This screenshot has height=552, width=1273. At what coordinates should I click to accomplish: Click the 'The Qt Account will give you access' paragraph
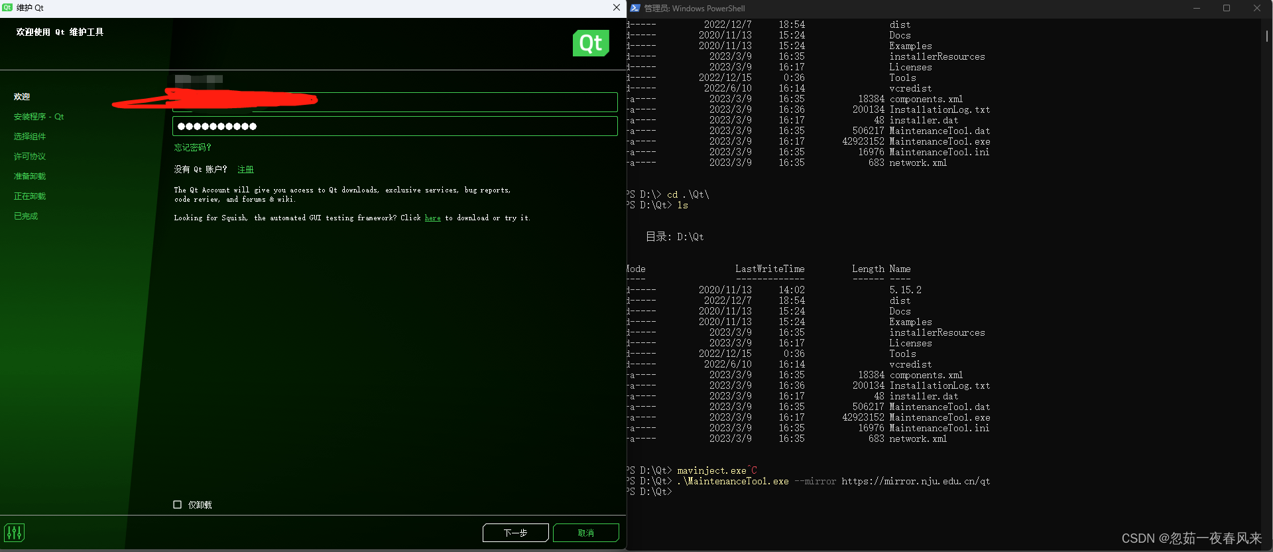[x=342, y=194]
